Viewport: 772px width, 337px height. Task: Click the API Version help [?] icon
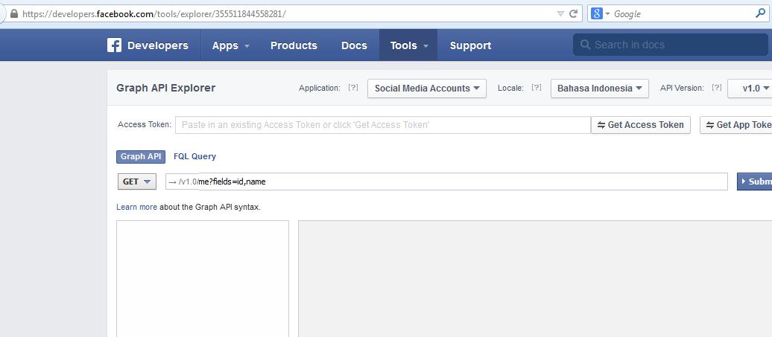point(717,88)
